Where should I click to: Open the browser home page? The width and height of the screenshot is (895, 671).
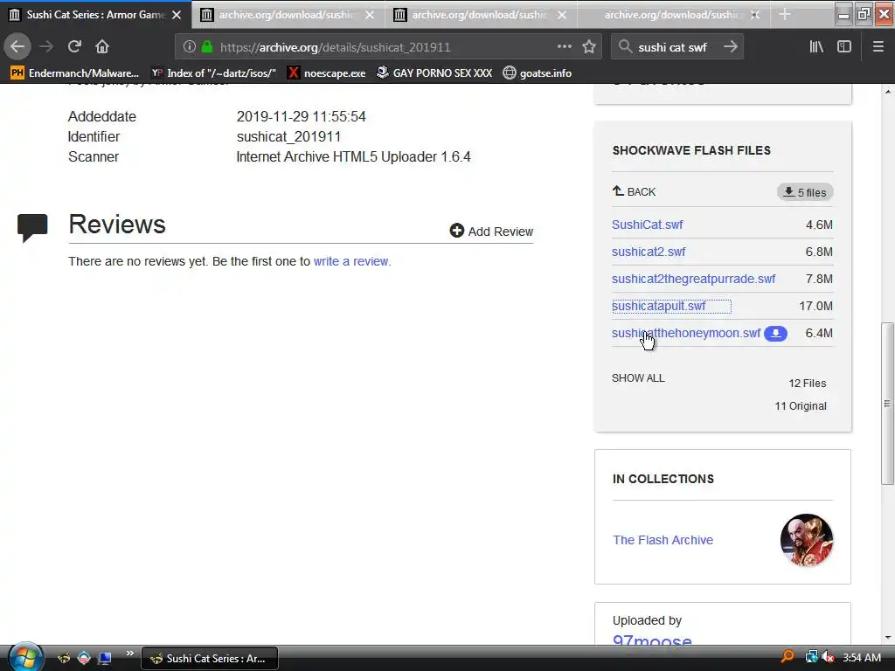click(x=102, y=46)
